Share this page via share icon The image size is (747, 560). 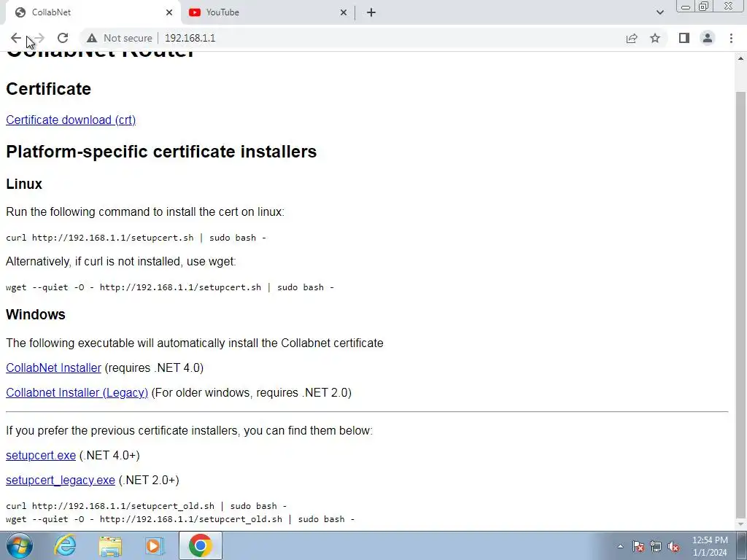(x=632, y=38)
